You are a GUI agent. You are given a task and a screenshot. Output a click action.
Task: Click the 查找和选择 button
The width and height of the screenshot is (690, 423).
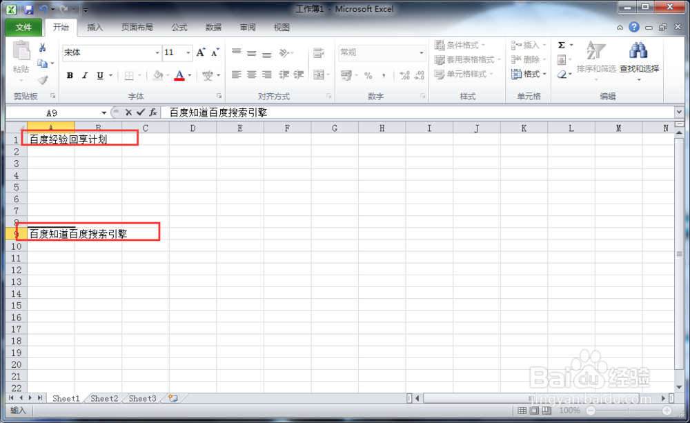[x=639, y=60]
